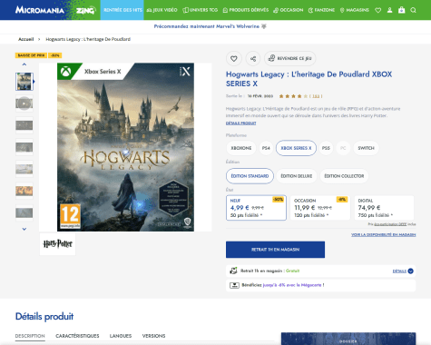431x345 pixels.
Task: Click the details arrow icon for store pickup
Action: (410, 271)
